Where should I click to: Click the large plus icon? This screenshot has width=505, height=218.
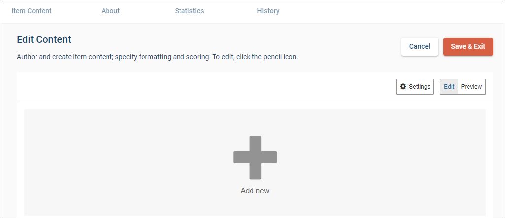(x=255, y=157)
